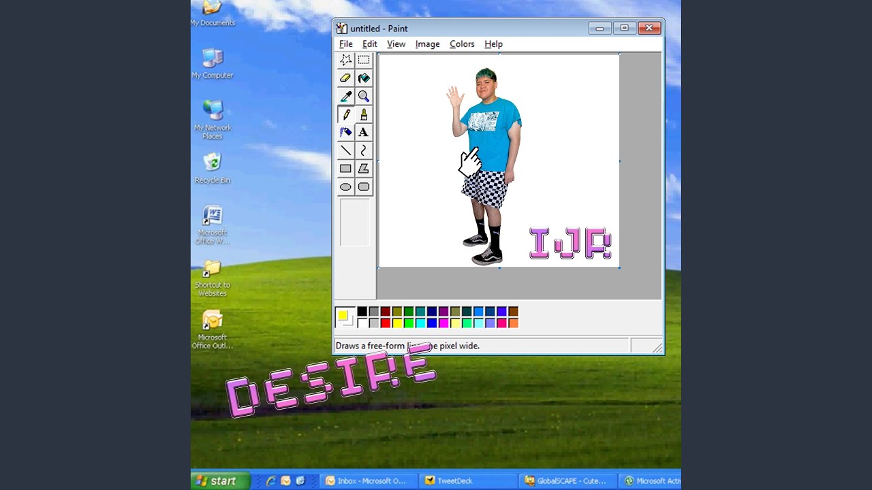Click the third quick launch icon
The width and height of the screenshot is (872, 490).
pyautogui.click(x=300, y=480)
